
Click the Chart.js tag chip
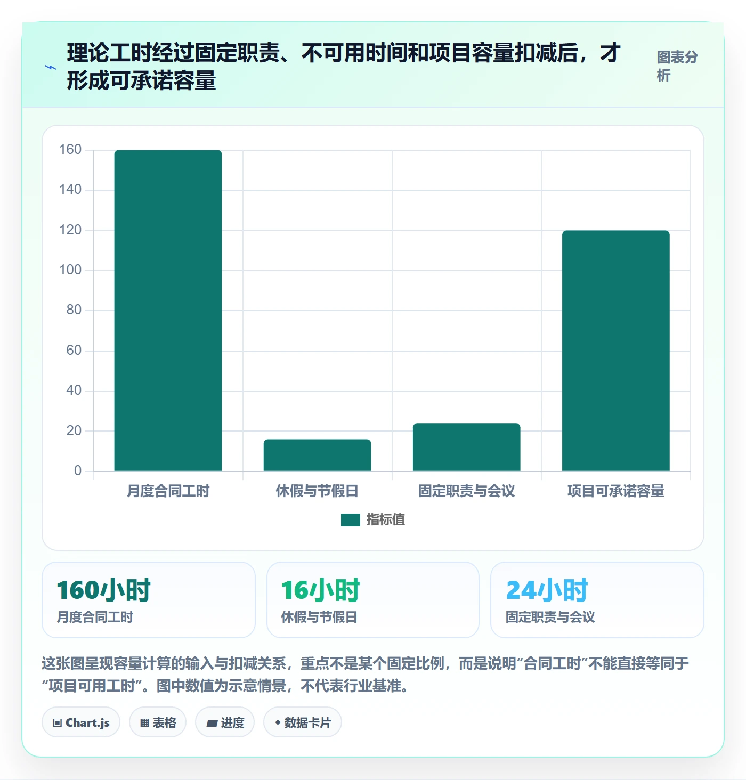[x=81, y=722]
